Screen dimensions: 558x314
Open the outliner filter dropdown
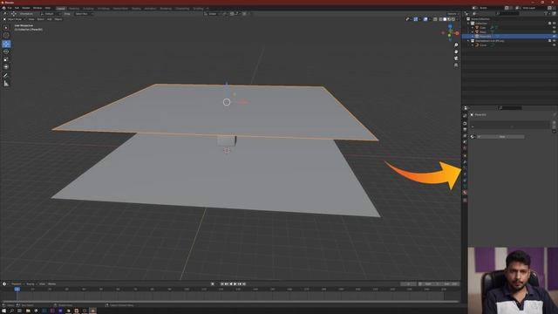(547, 14)
